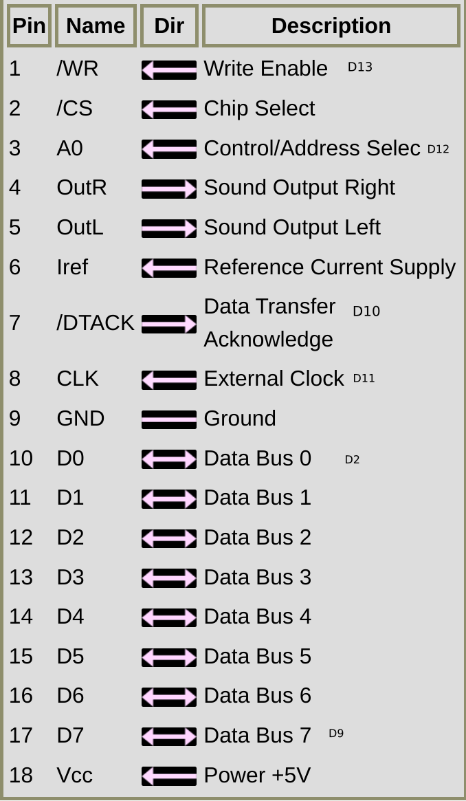The height and width of the screenshot is (801, 466).
Task: Select the D13 annotation next to Write Enable
Action: pyautogui.click(x=360, y=67)
